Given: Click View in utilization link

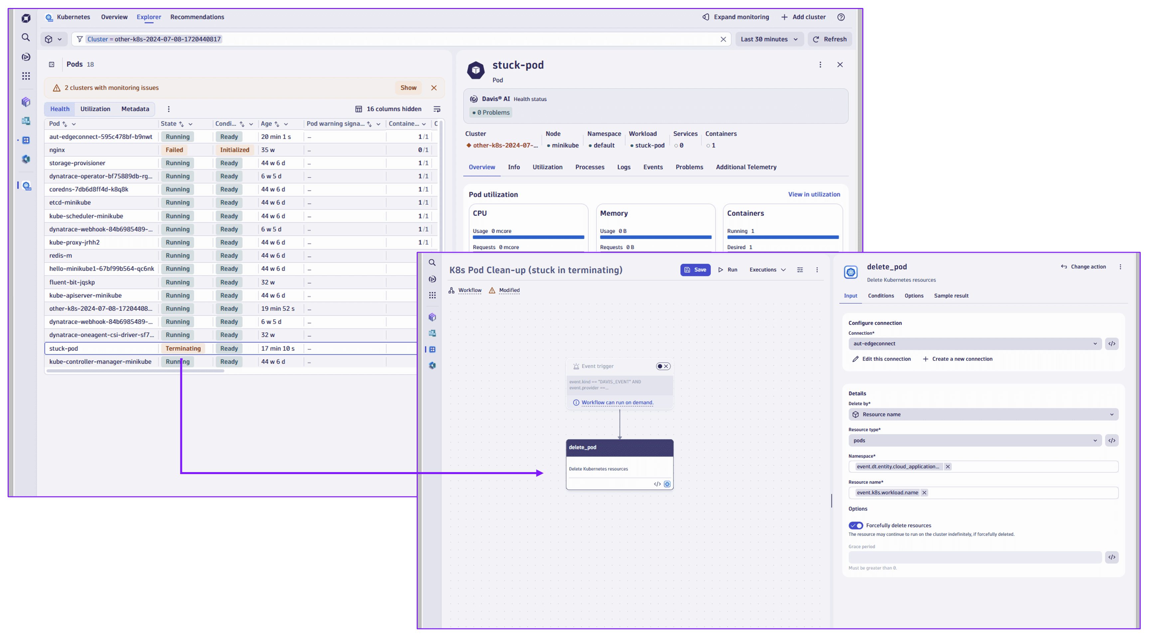Looking at the screenshot, I should [814, 194].
